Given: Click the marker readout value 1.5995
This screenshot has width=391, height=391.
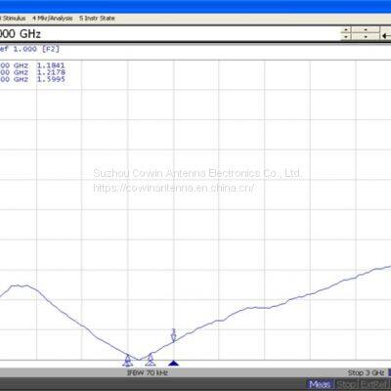Looking at the screenshot, I should (51, 79).
